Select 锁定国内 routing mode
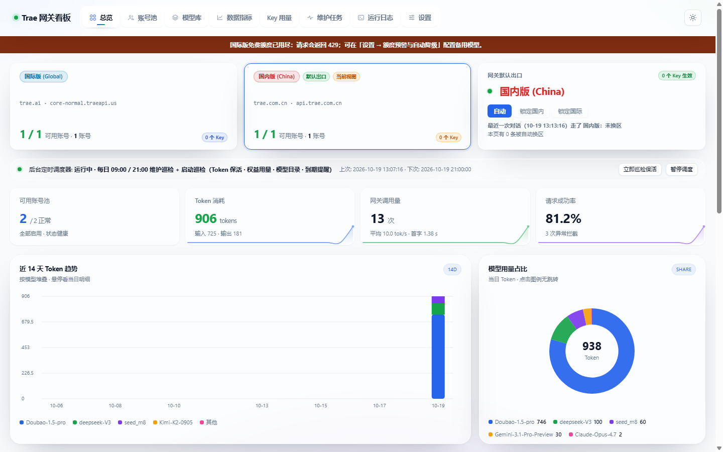This screenshot has height=452, width=723. 532,111
